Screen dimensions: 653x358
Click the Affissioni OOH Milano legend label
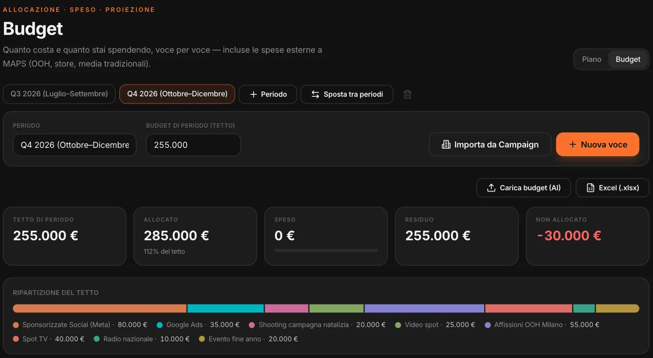click(529, 325)
